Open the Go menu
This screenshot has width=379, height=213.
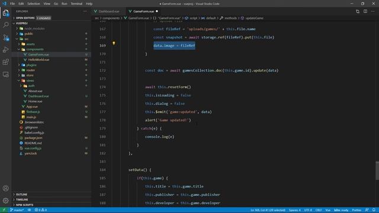click(x=56, y=4)
